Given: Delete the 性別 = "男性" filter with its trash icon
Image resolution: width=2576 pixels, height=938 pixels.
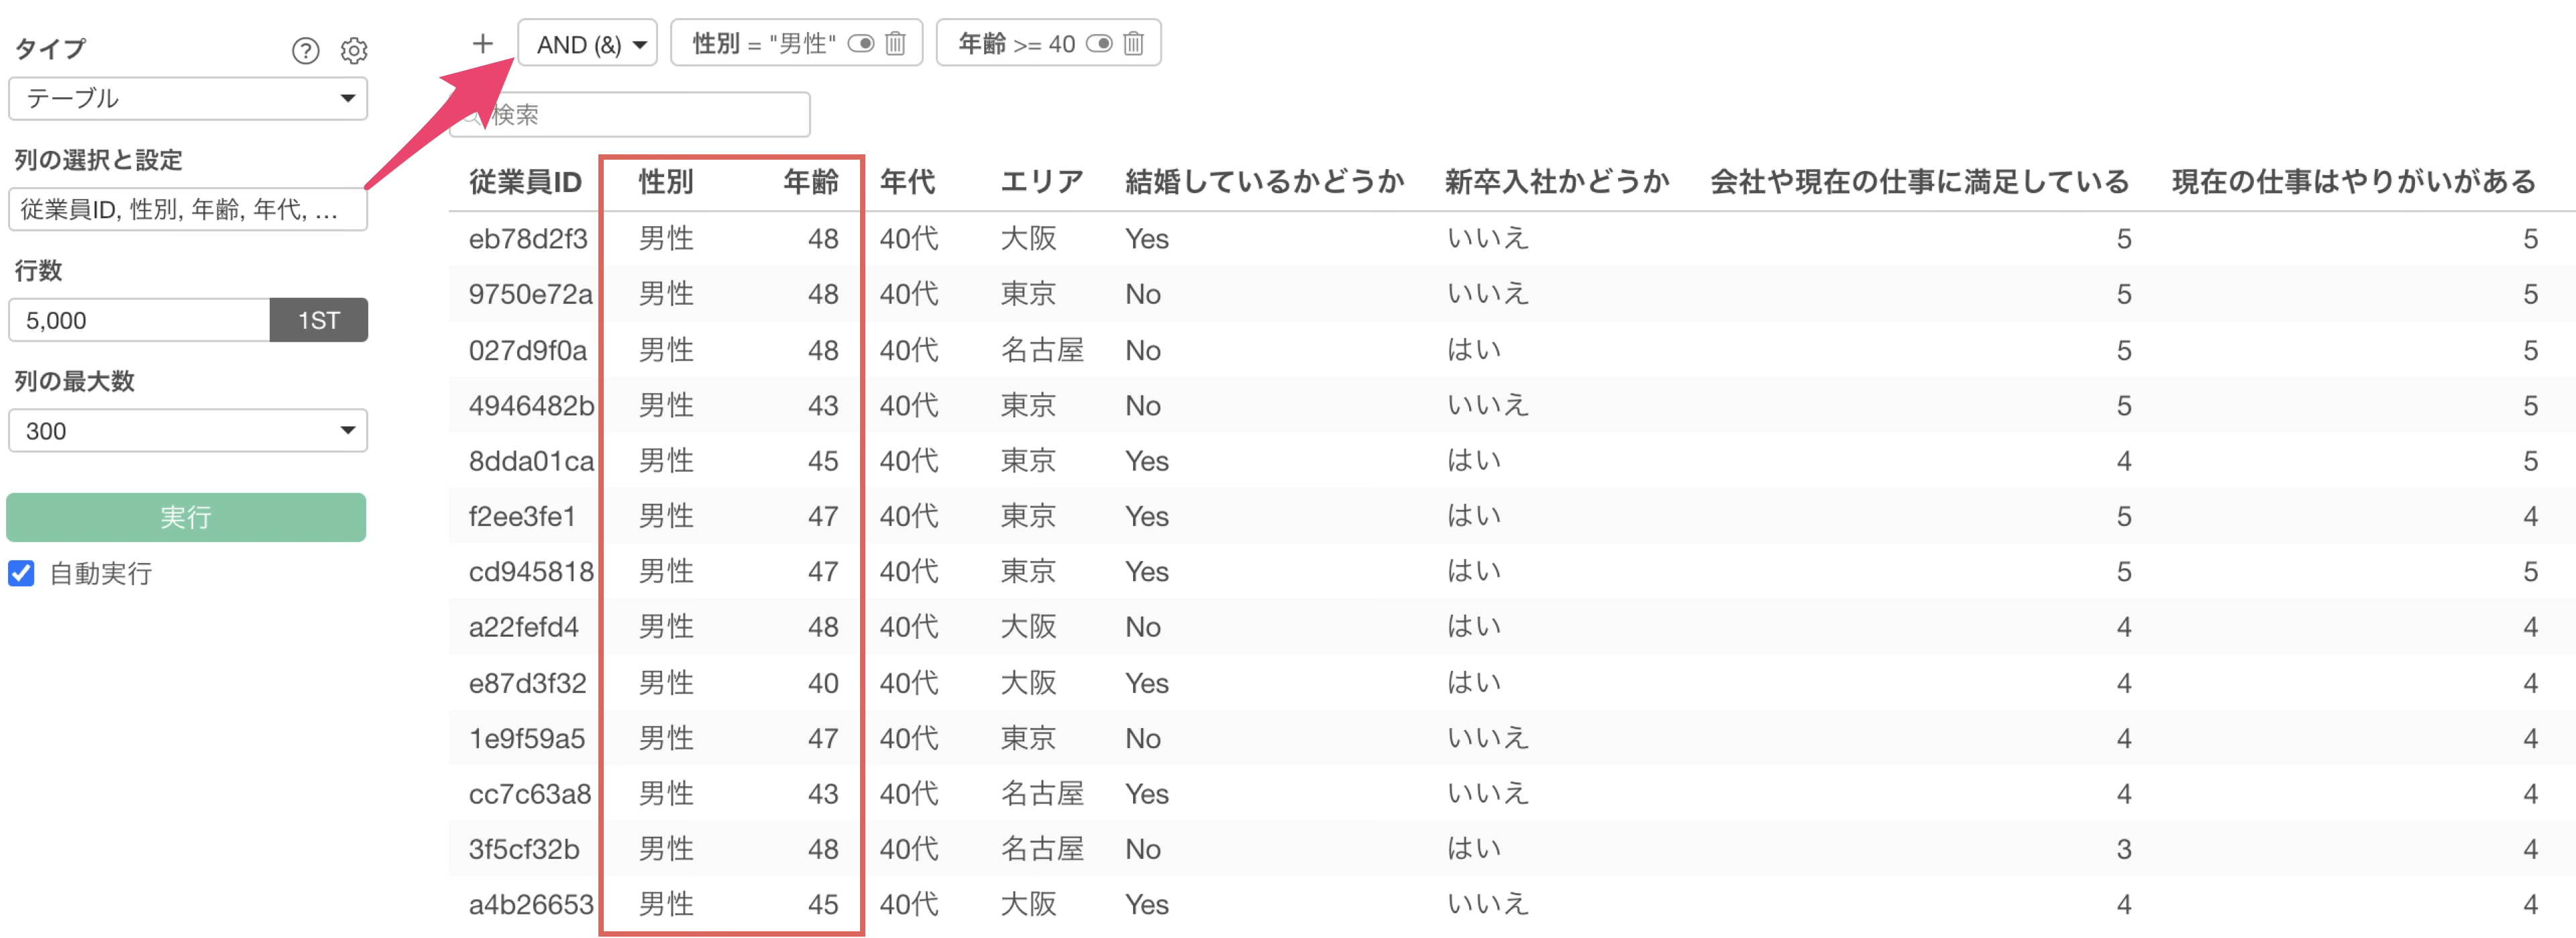Looking at the screenshot, I should point(896,44).
